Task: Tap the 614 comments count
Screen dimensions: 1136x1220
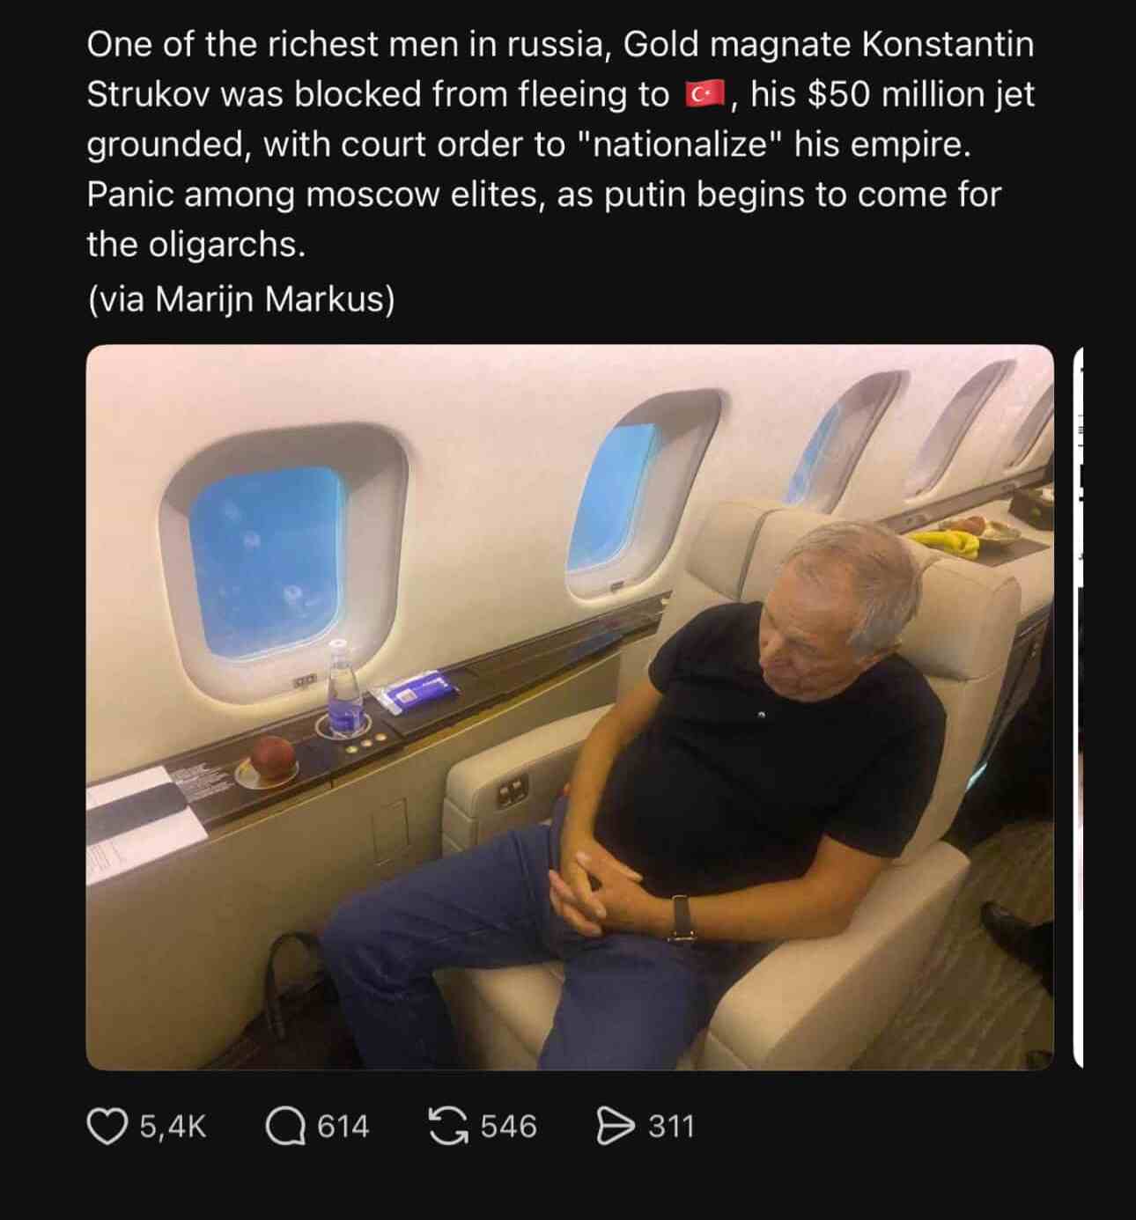Action: tap(343, 1127)
